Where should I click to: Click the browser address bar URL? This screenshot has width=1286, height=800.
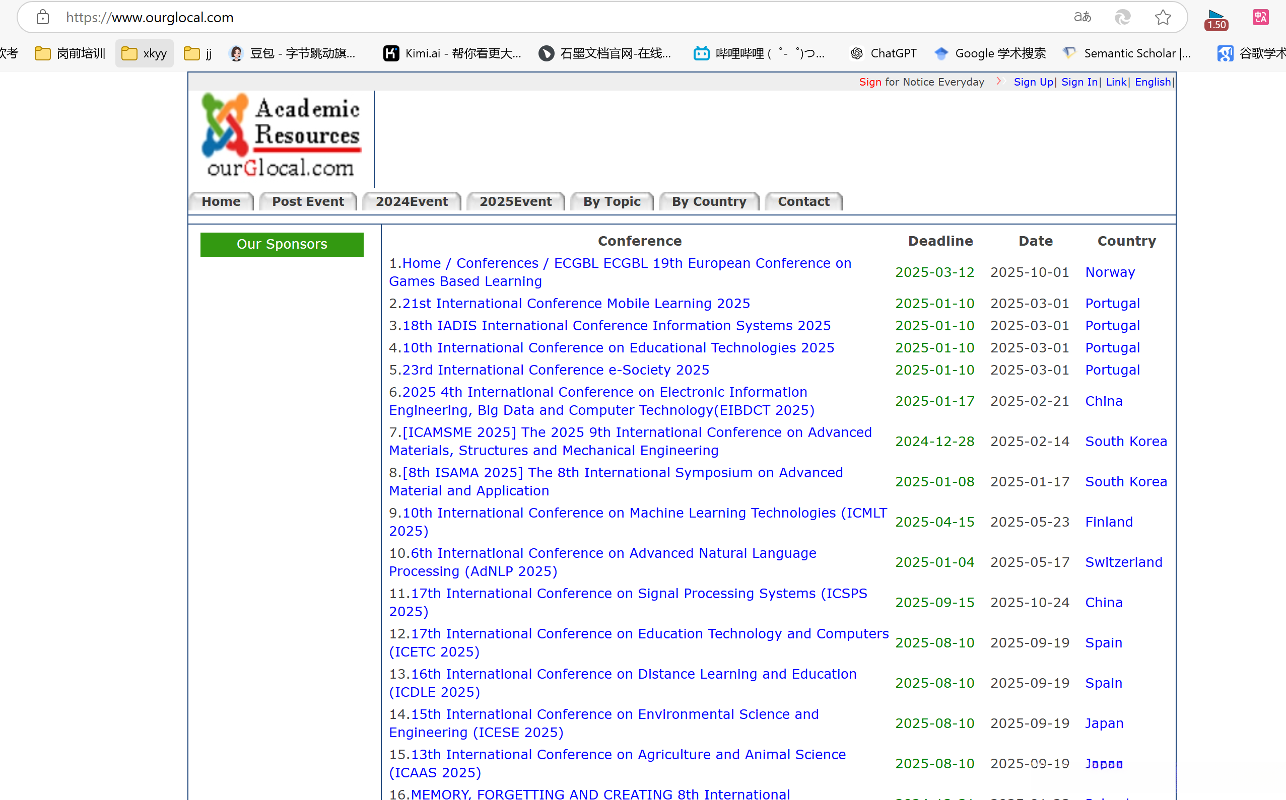point(150,18)
